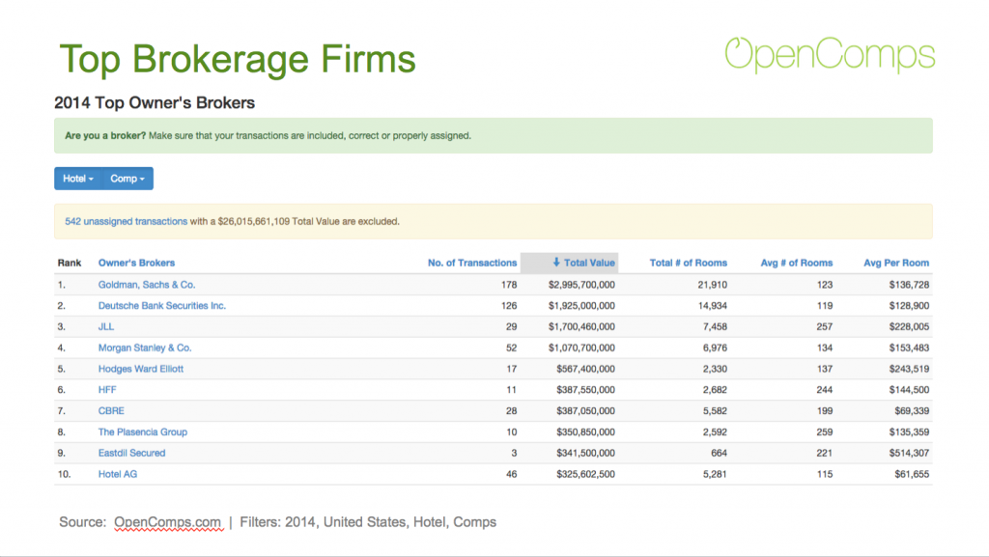This screenshot has height=557, width=989.
Task: Sort by Total # of Rooms column
Action: tap(688, 263)
